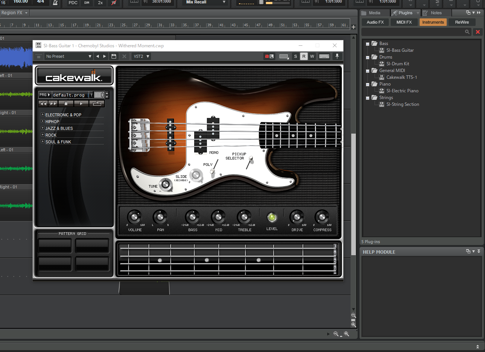This screenshot has width=485, height=352.
Task: Collapse the Help Module with the double arrow
Action: tap(479, 251)
